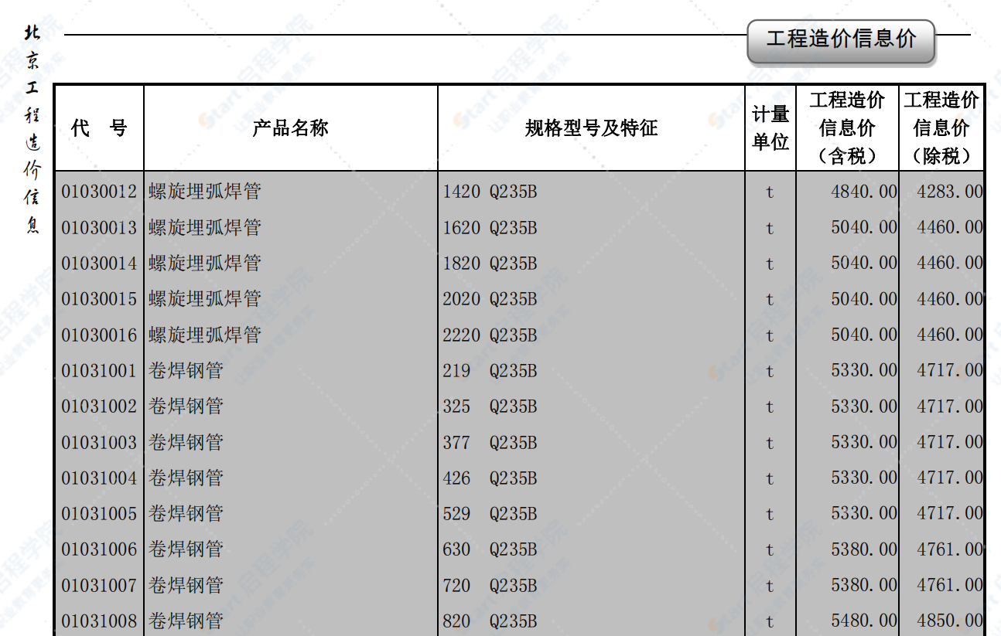Click code cell 01030013
This screenshot has height=636, width=1001.
(x=99, y=228)
